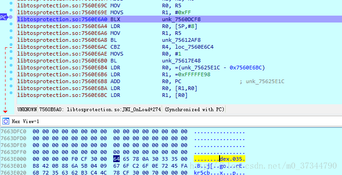Click hex row address 7663DFC0

(x=13, y=131)
